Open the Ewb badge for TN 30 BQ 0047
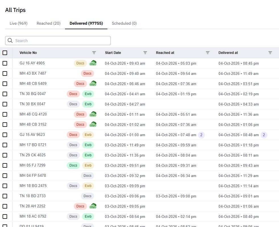 (88, 94)
